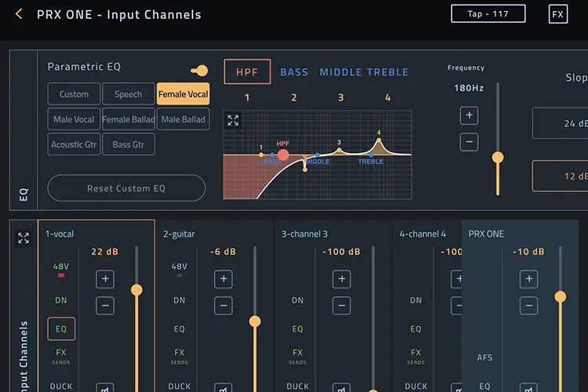Screen dimensions: 588x392
Task: Click the 2-guitar fader handle
Action: (x=255, y=321)
